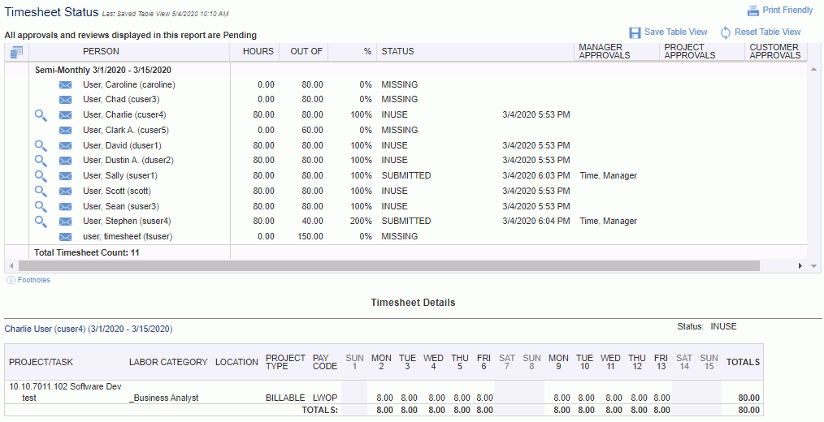Image resolution: width=824 pixels, height=422 pixels.
Task: Click the TOTALS column header in details
Action: 743,362
